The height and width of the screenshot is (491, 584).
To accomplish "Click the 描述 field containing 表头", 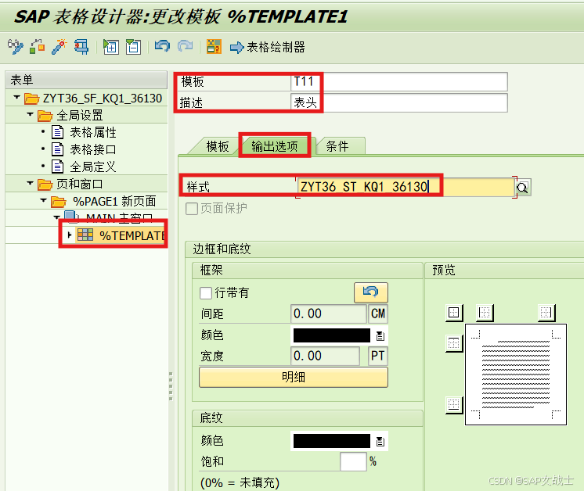I will [399, 102].
